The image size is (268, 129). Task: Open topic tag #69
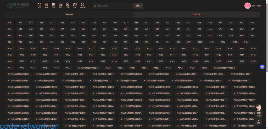click(x=126, y=35)
